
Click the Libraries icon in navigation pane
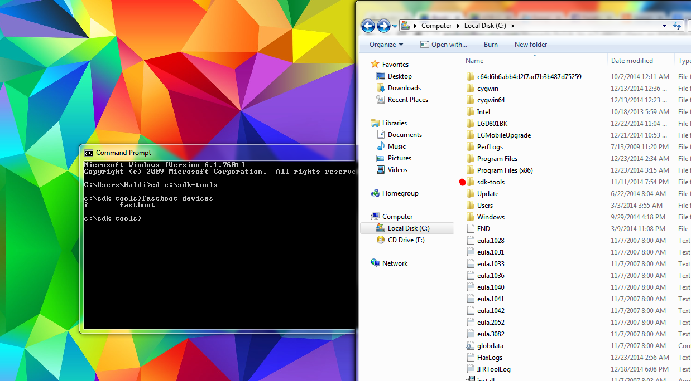point(375,123)
